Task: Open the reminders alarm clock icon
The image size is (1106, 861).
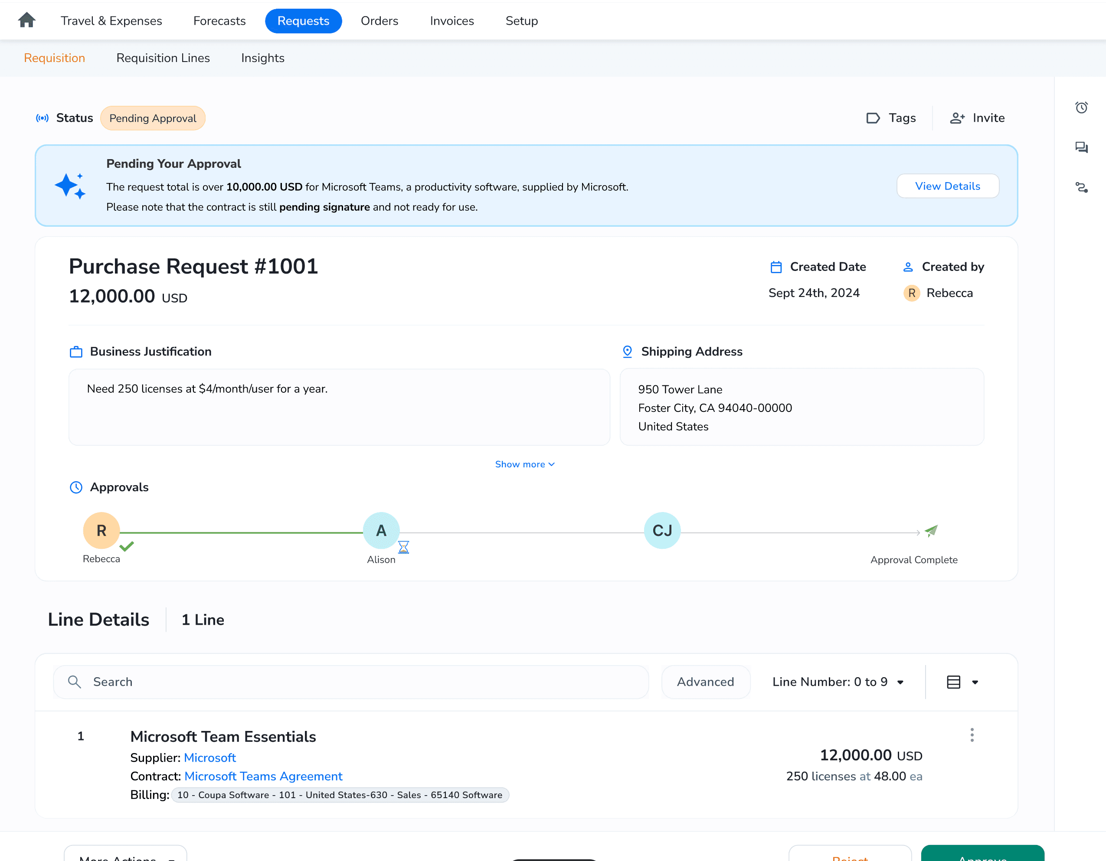Action: [x=1081, y=108]
